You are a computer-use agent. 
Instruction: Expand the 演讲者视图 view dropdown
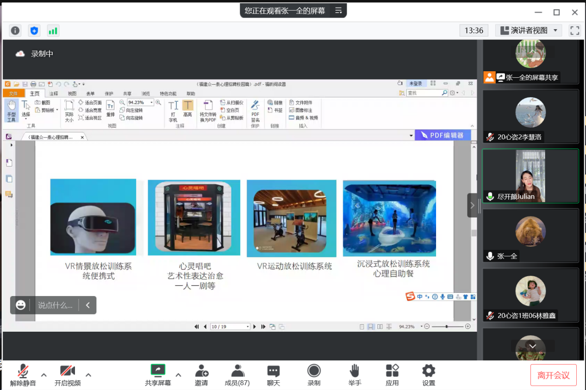coord(529,31)
